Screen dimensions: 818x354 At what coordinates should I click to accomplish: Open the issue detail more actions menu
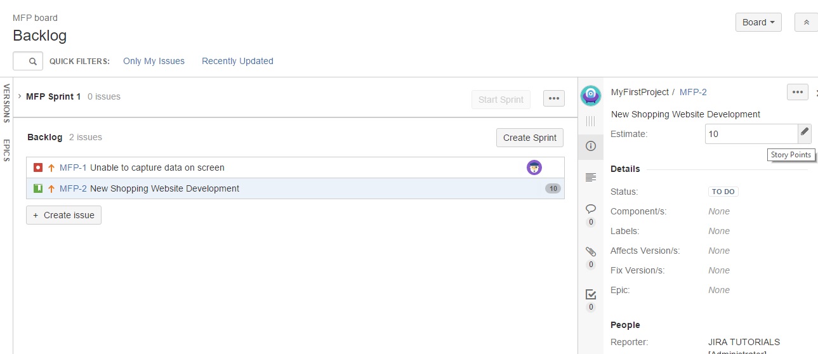pyautogui.click(x=798, y=92)
